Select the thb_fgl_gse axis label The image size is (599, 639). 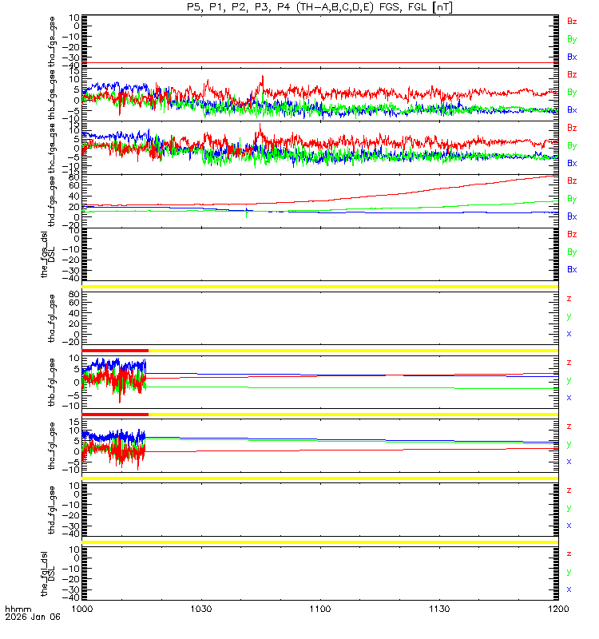52,383
